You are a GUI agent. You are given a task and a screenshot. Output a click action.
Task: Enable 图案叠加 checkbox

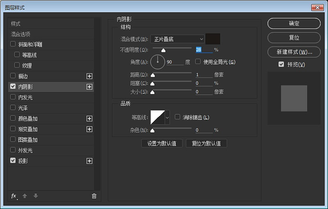pos(13,139)
